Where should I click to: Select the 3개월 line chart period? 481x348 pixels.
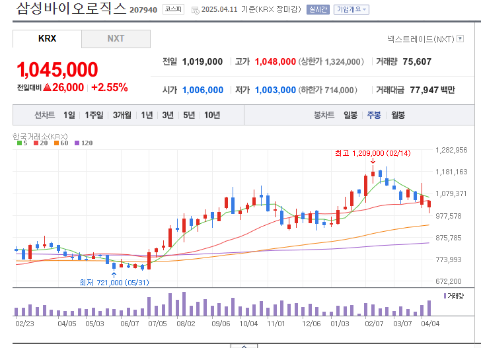coord(122,115)
